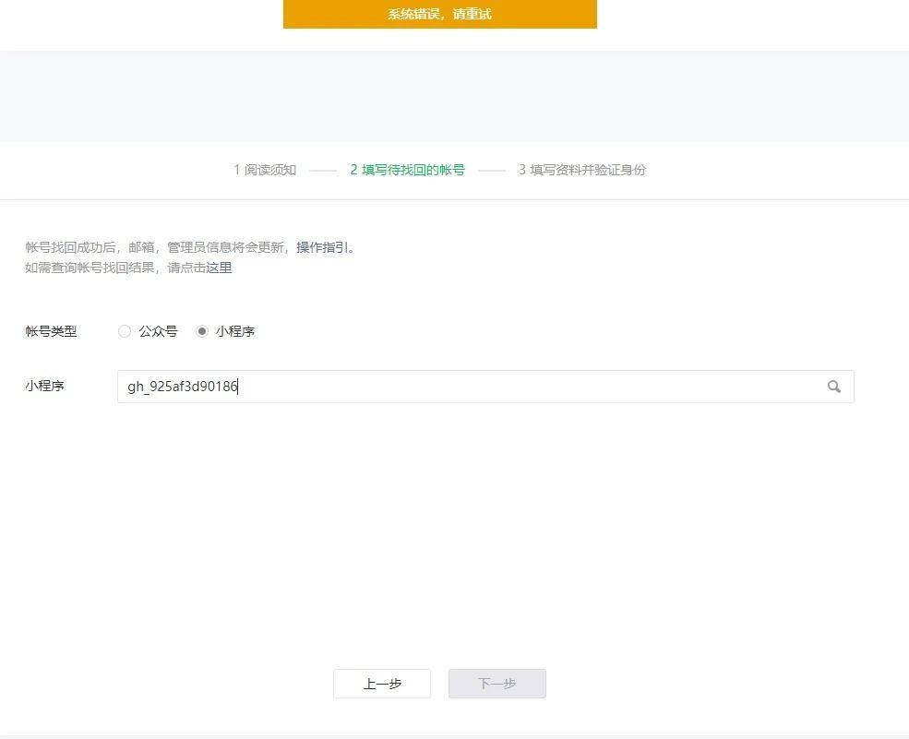909x739 pixels.
Task: Click the 帐号类型 label
Action: tap(51, 331)
